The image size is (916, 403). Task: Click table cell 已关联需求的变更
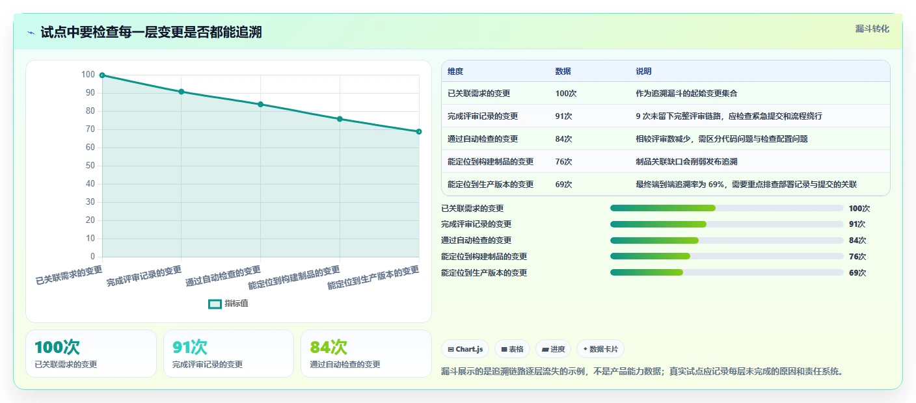[479, 94]
